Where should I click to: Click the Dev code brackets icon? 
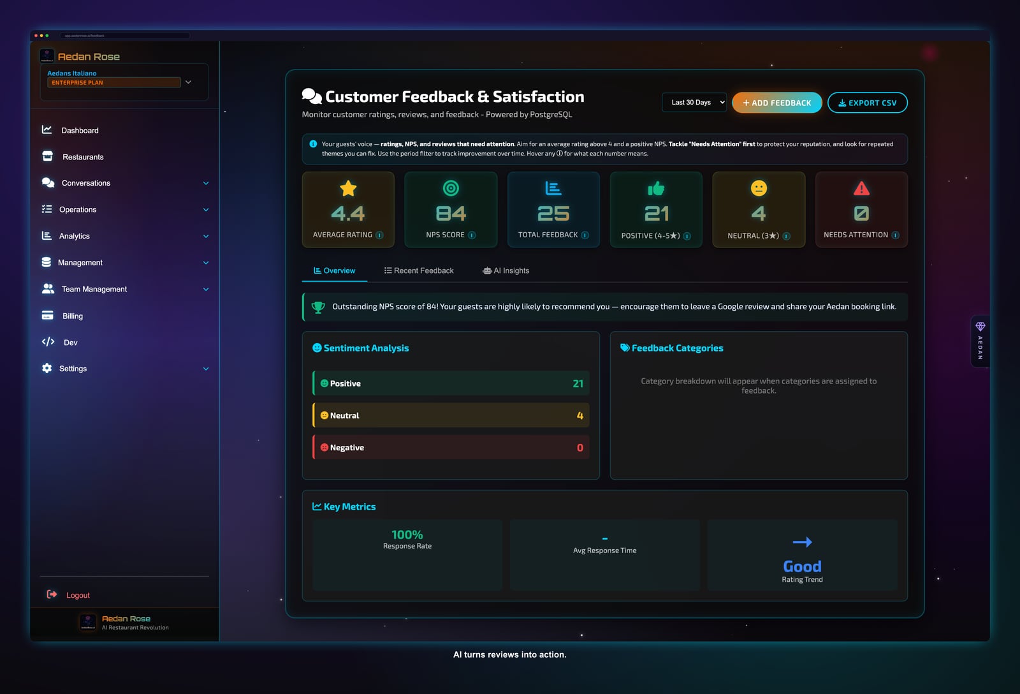point(48,342)
